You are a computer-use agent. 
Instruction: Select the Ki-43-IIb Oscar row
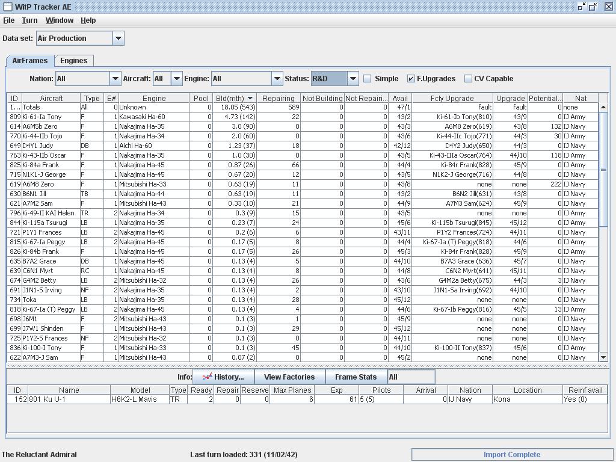point(303,155)
